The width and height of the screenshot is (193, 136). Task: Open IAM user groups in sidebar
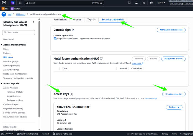[x=11, y=61]
